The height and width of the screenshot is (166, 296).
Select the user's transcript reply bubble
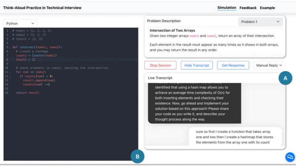pyautogui.click(x=235, y=136)
